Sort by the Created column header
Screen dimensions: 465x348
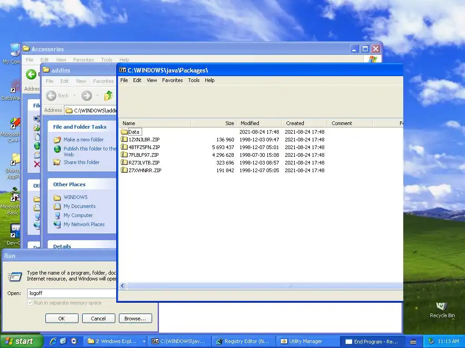point(305,123)
